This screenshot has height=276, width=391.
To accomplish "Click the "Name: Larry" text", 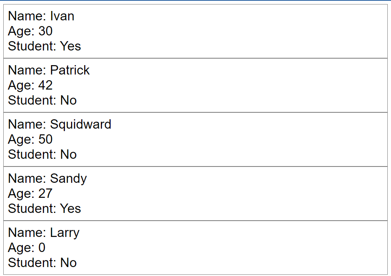I will coord(44,233).
